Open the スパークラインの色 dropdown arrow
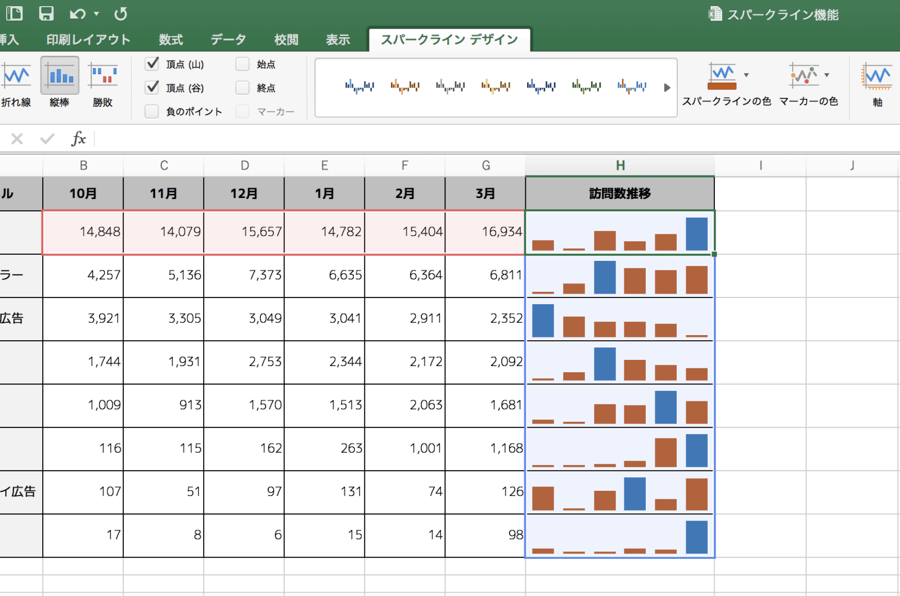This screenshot has height=596, width=900. (x=747, y=75)
